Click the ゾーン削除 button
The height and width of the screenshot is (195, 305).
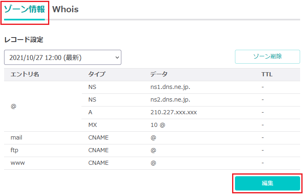pyautogui.click(x=267, y=56)
